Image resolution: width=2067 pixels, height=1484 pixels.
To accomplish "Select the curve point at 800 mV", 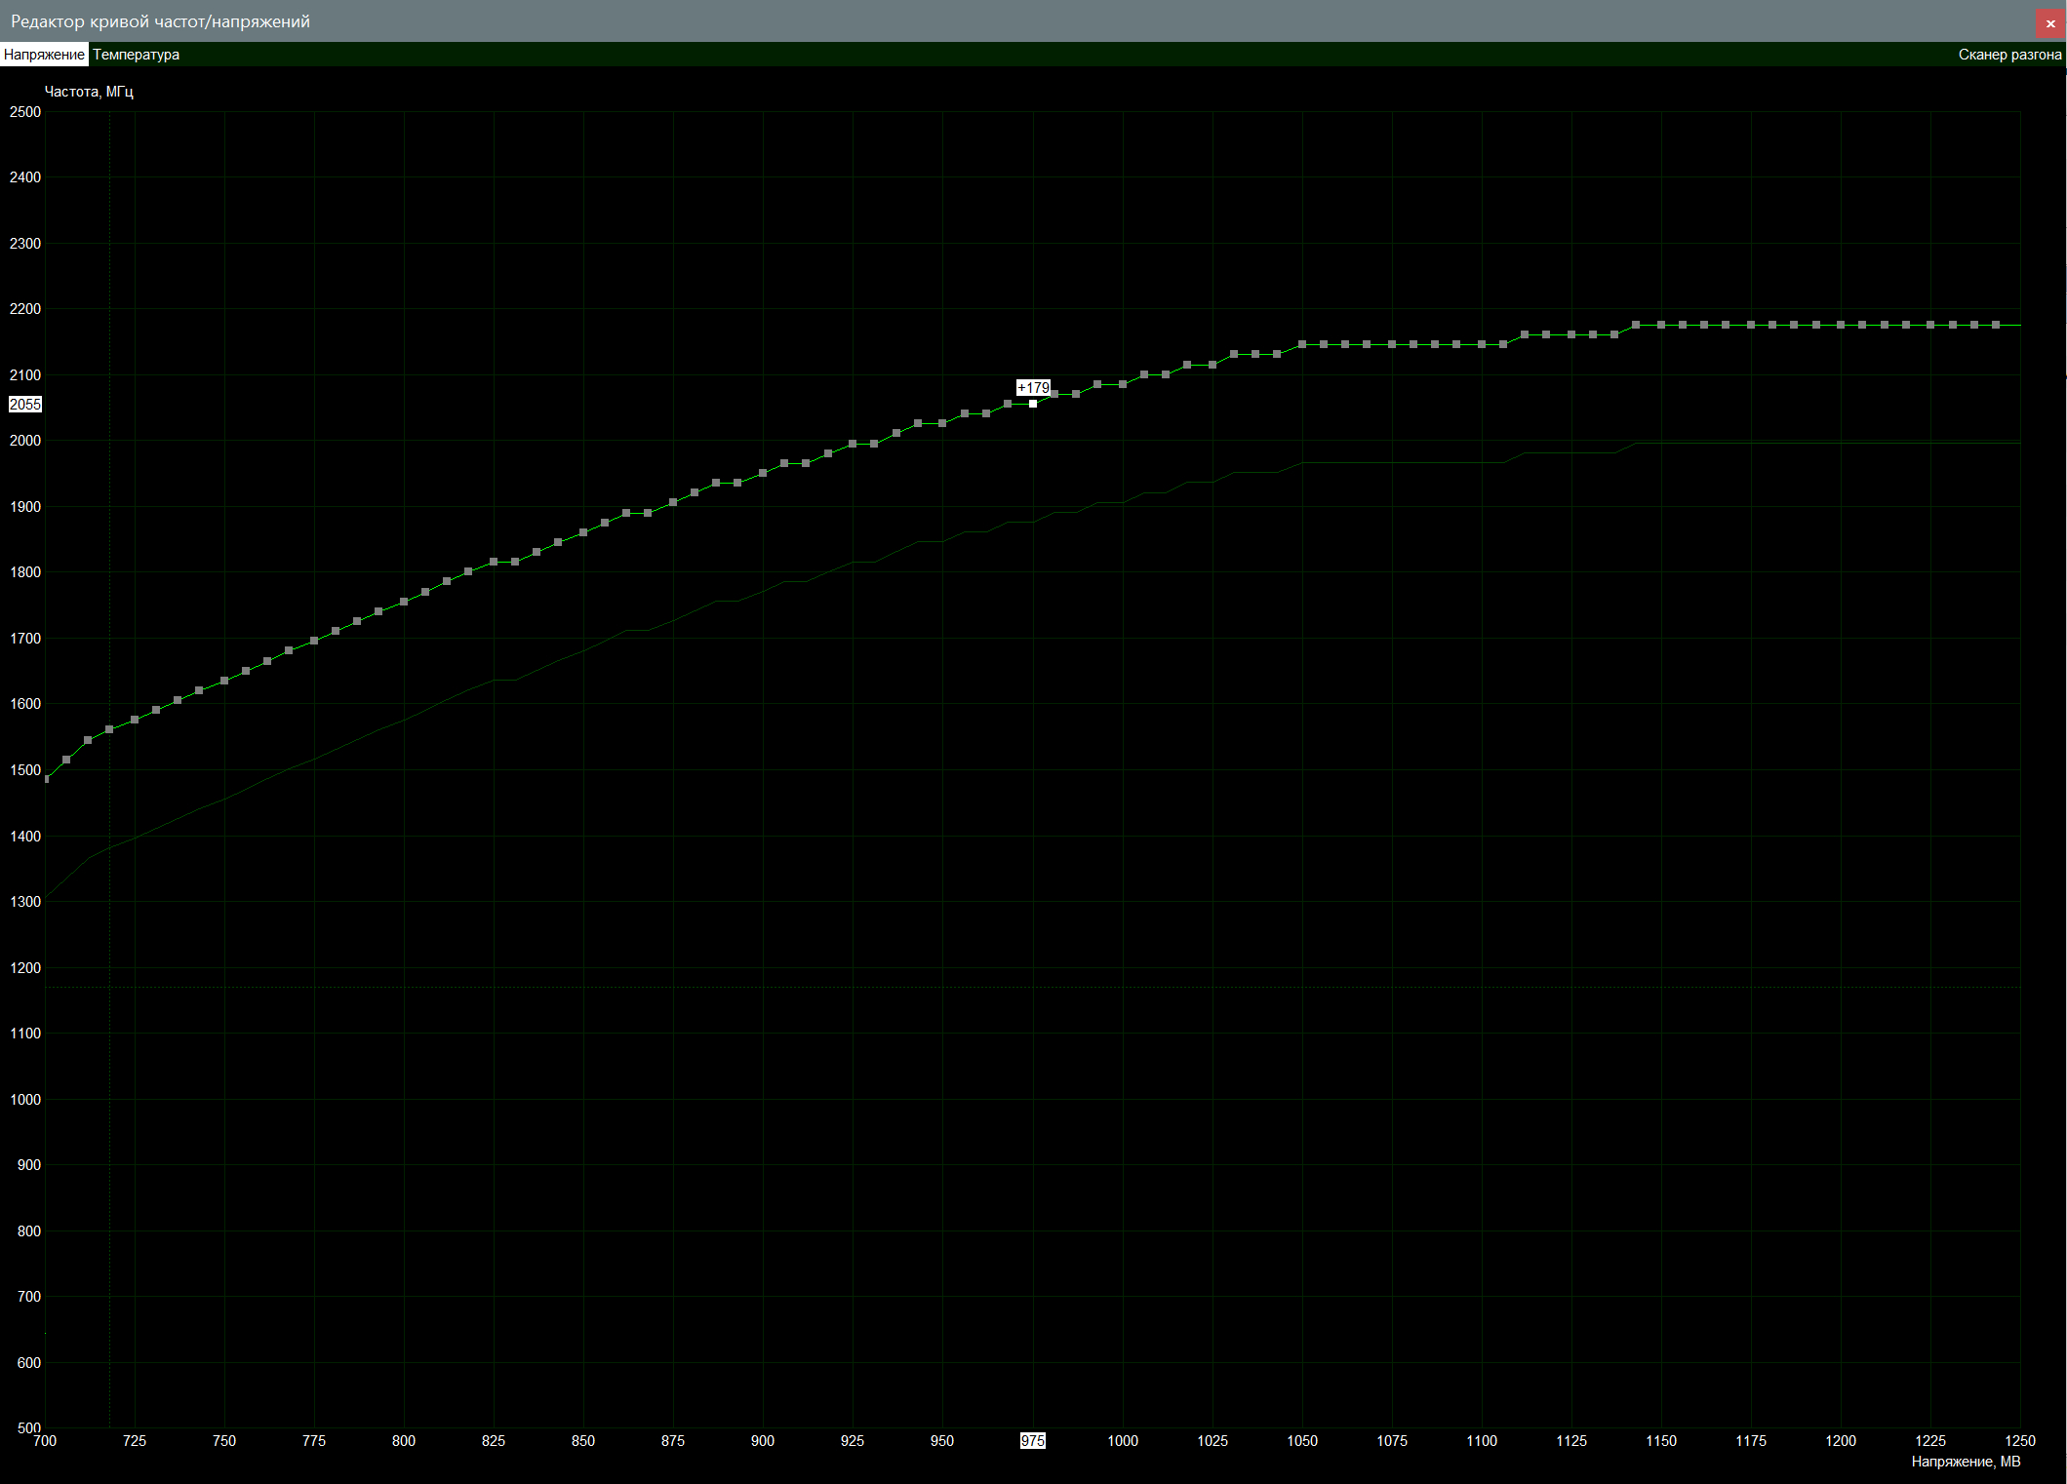I will point(404,602).
